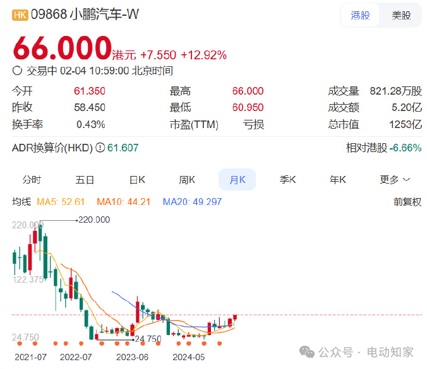
Task: Switch to 美股 market toggle
Action: tap(401, 15)
